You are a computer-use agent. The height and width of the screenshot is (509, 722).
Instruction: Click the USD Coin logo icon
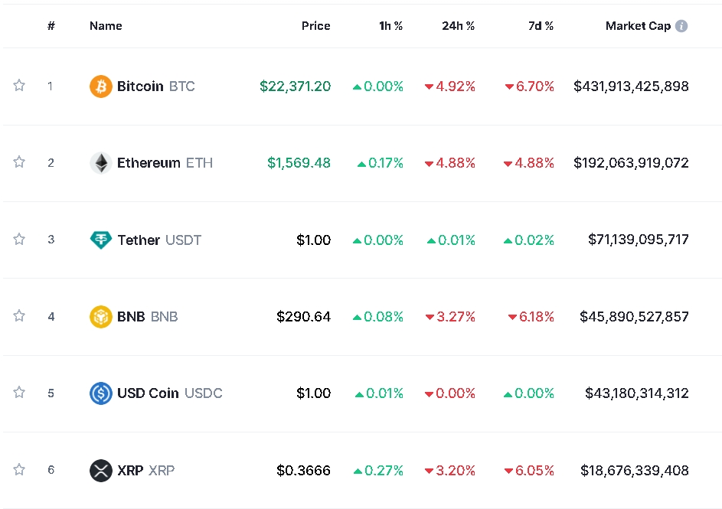tap(100, 393)
